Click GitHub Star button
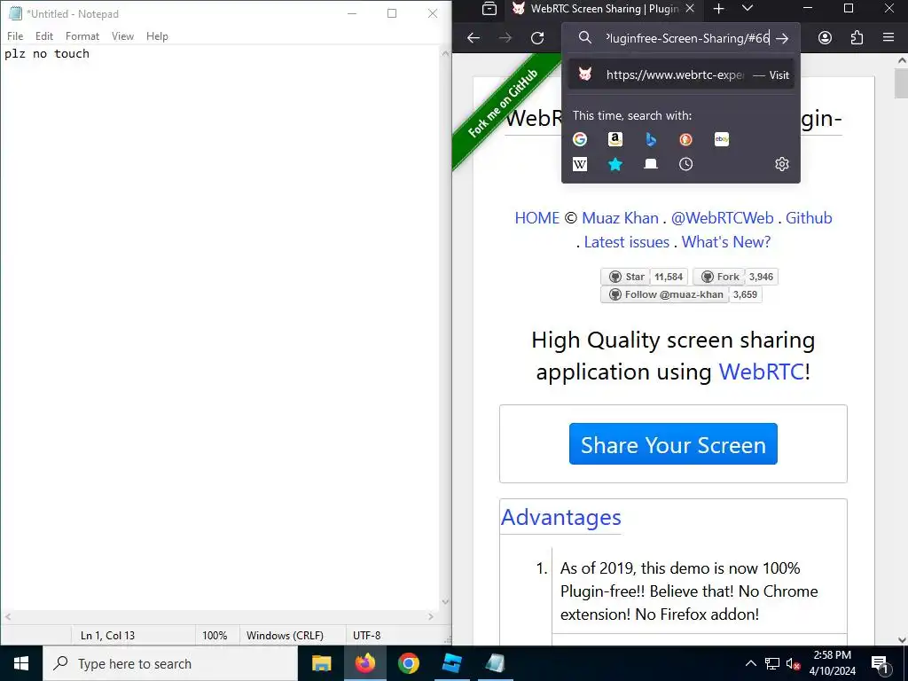Viewport: 908px width, 681px height. [x=625, y=277]
